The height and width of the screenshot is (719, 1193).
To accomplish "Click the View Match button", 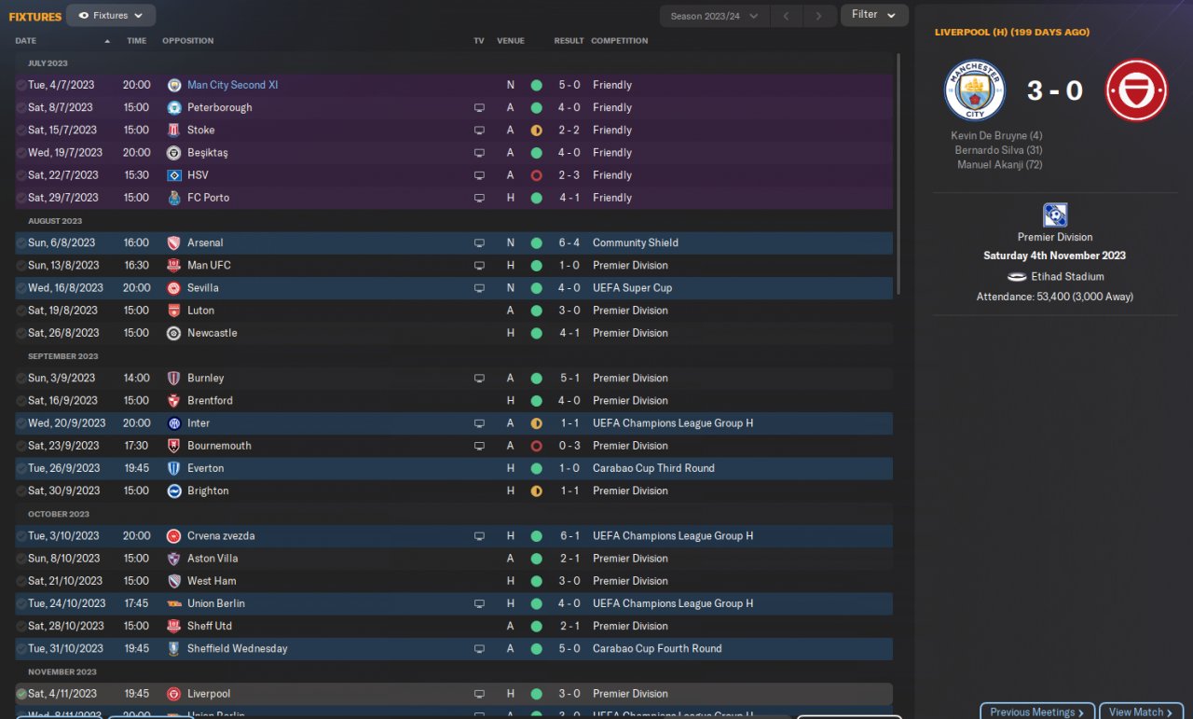I will click(x=1141, y=712).
